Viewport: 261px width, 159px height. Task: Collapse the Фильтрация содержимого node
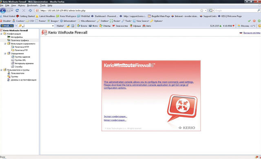[x=5, y=44]
